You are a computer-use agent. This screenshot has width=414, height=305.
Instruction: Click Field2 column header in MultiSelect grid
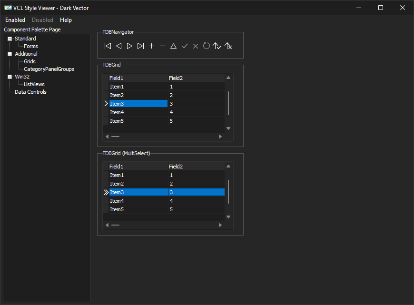[197, 167]
